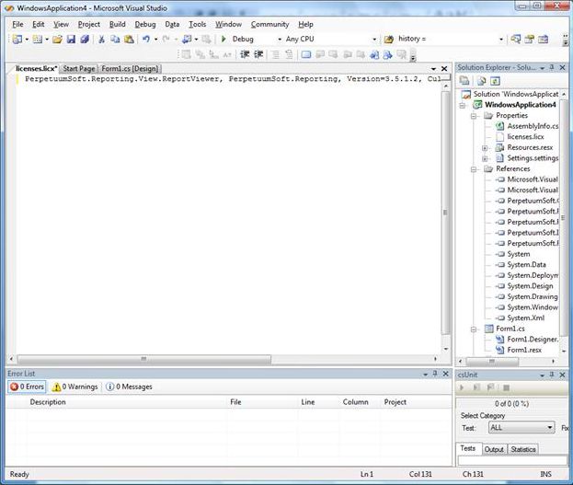Expand the Resources.resx node

(485, 148)
